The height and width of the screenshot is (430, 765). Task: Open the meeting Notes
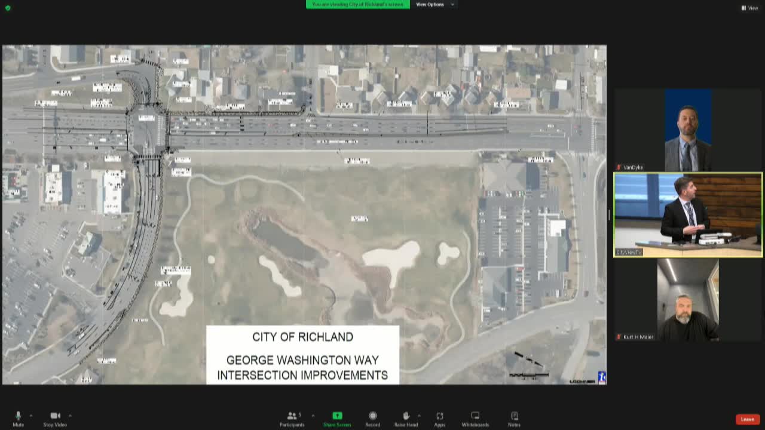point(514,416)
